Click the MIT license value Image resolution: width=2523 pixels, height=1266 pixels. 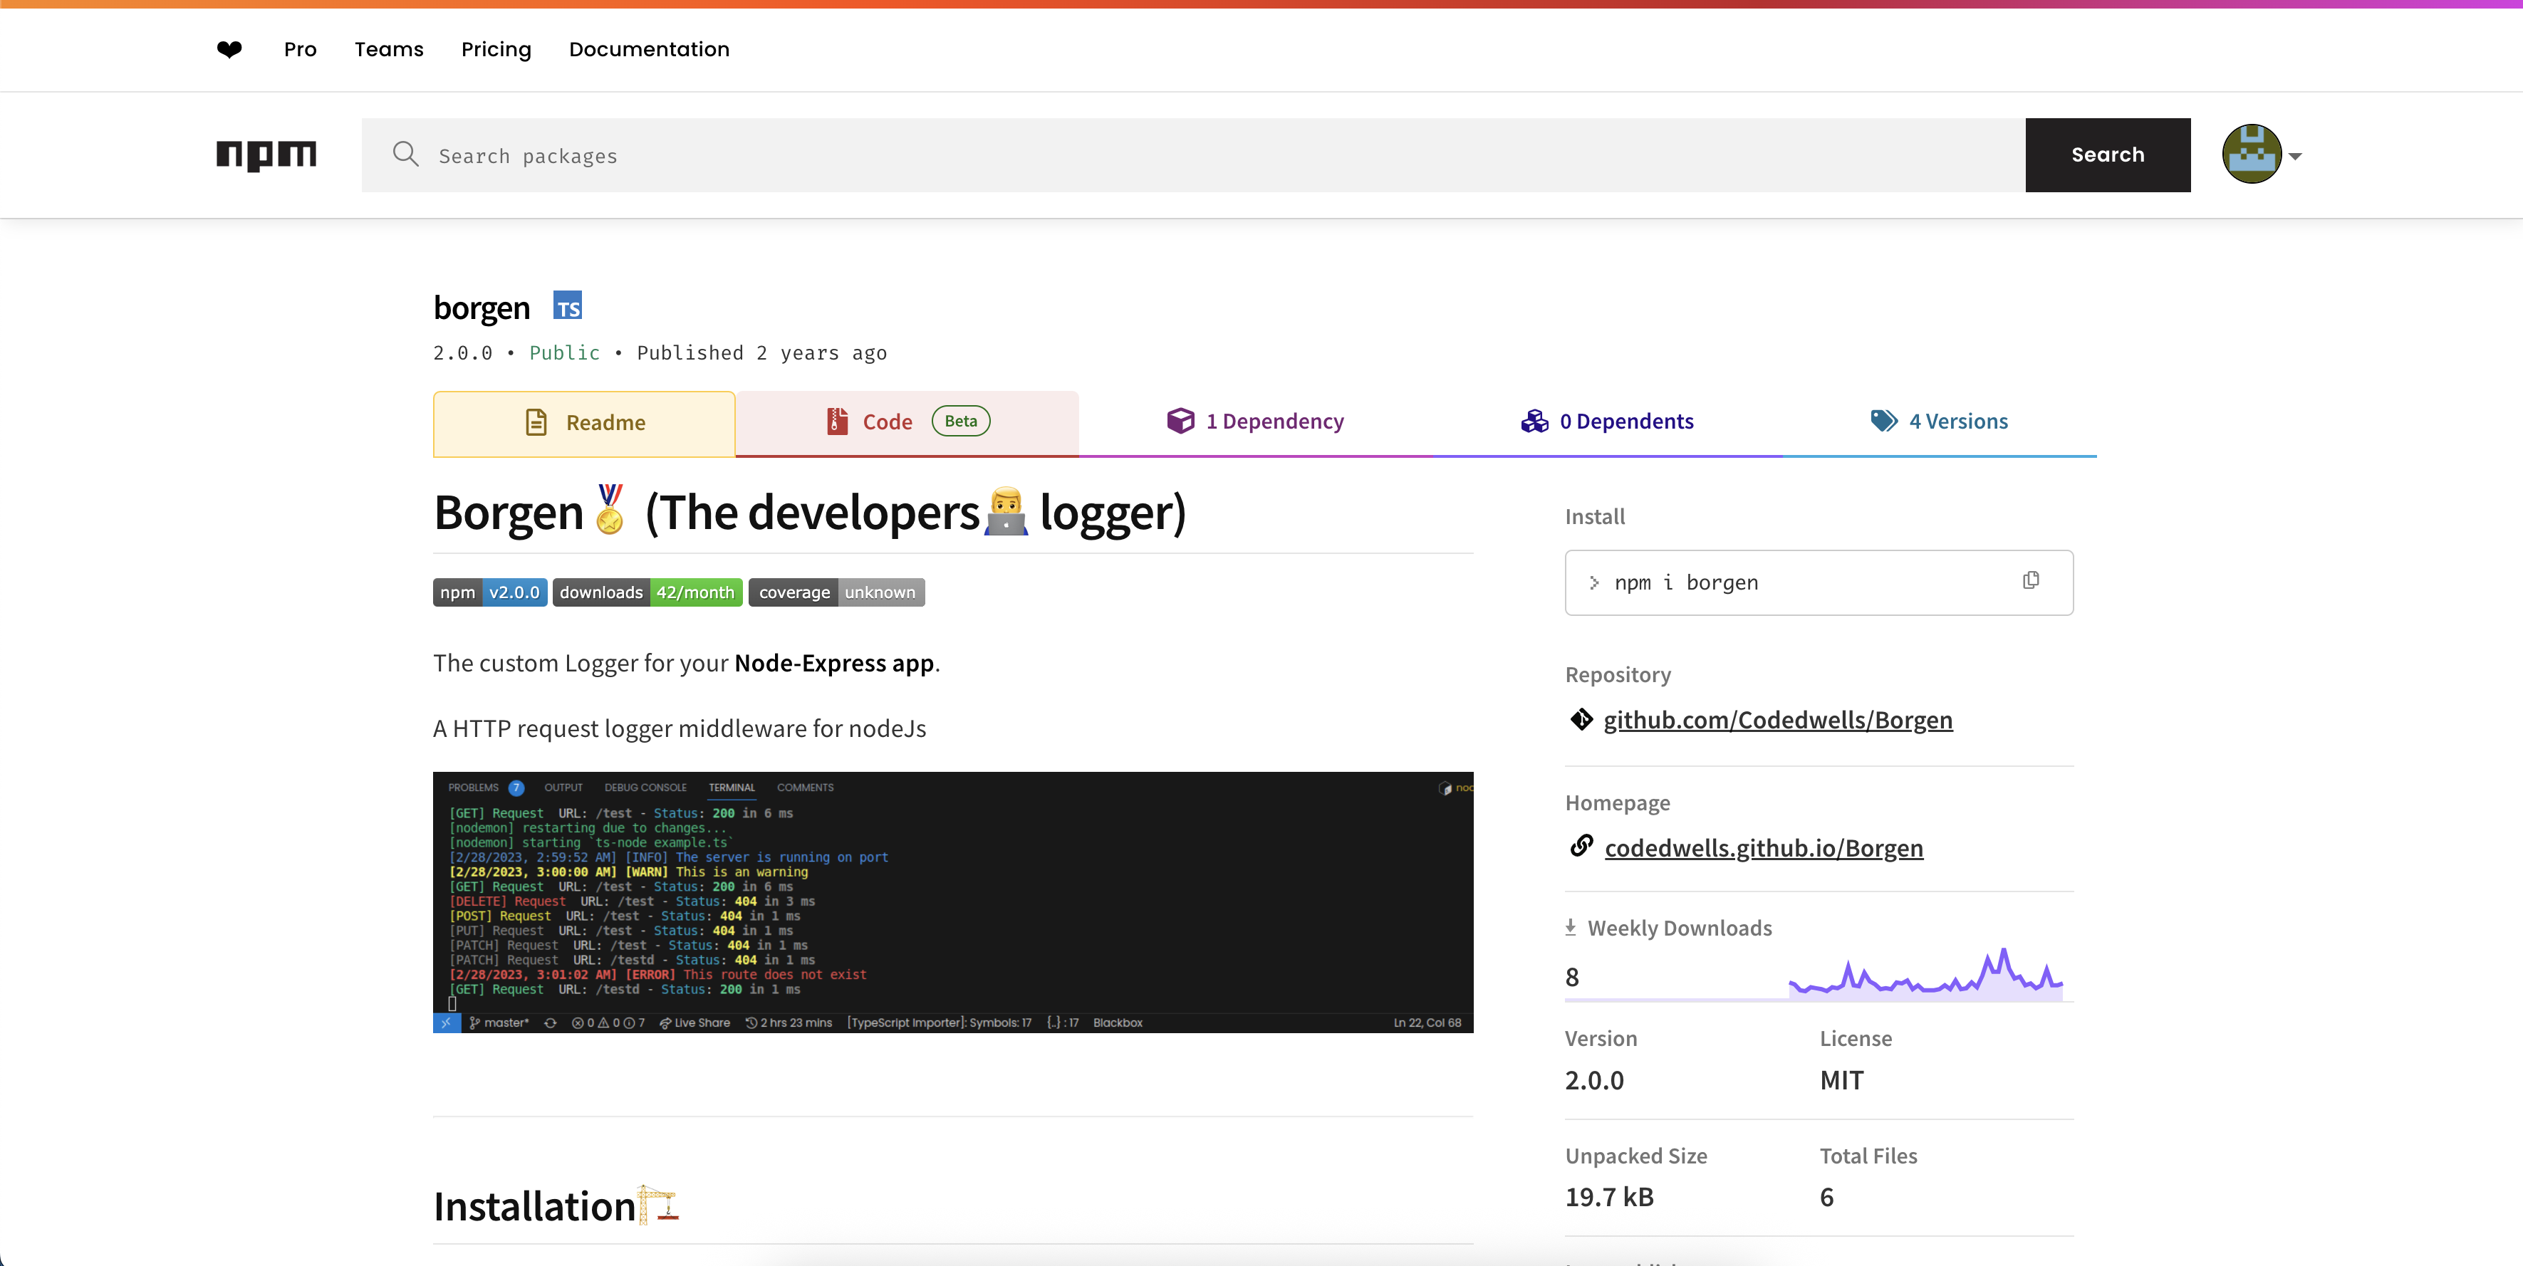(x=1841, y=1080)
